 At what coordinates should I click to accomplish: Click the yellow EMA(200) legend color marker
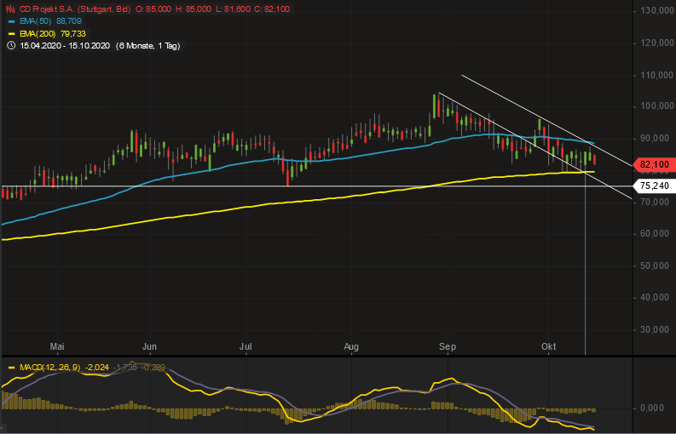click(12, 33)
